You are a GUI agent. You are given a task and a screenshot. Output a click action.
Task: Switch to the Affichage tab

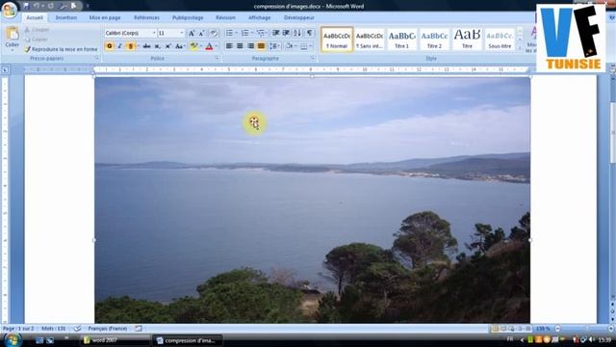point(260,17)
